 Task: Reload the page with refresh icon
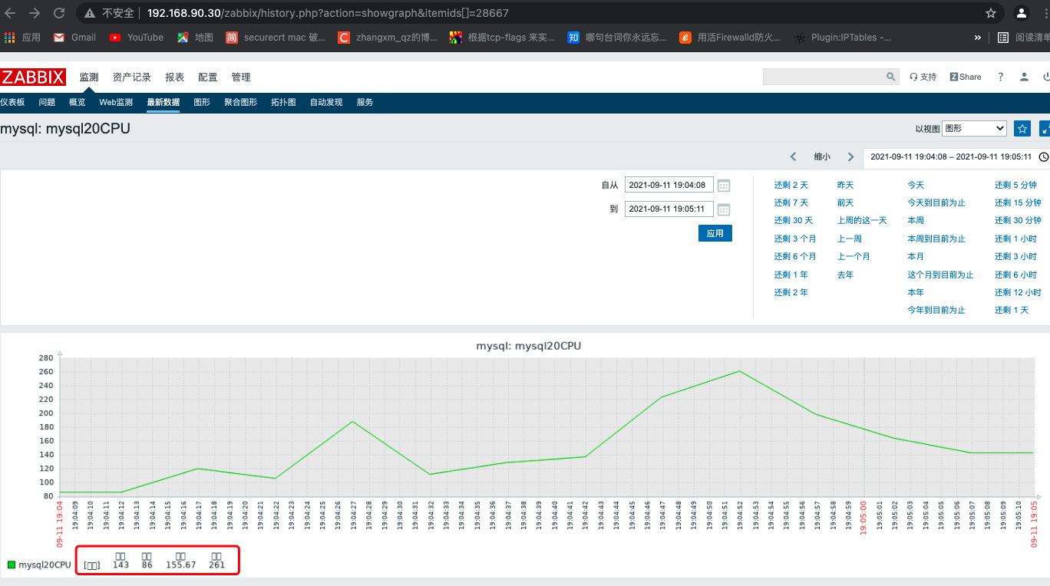(59, 13)
